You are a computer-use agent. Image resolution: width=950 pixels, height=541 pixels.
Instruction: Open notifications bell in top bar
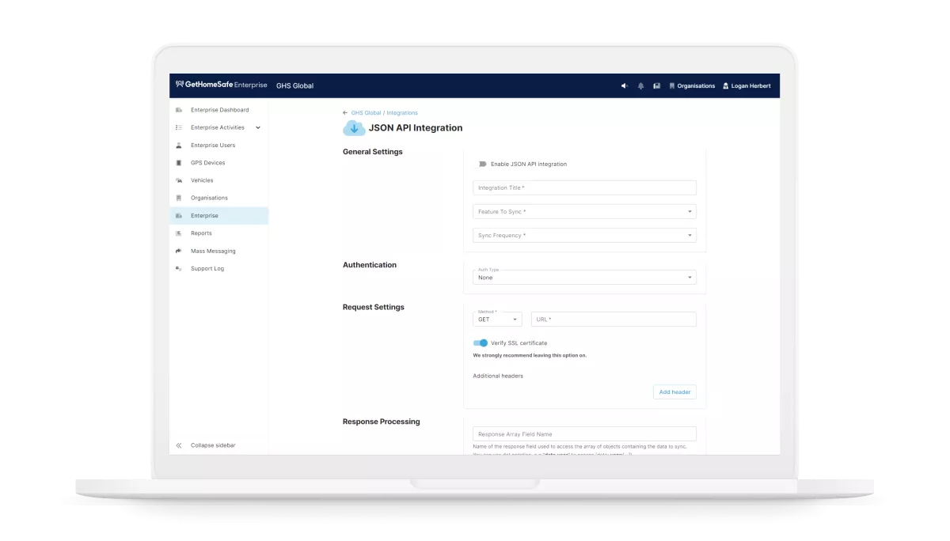tap(640, 85)
